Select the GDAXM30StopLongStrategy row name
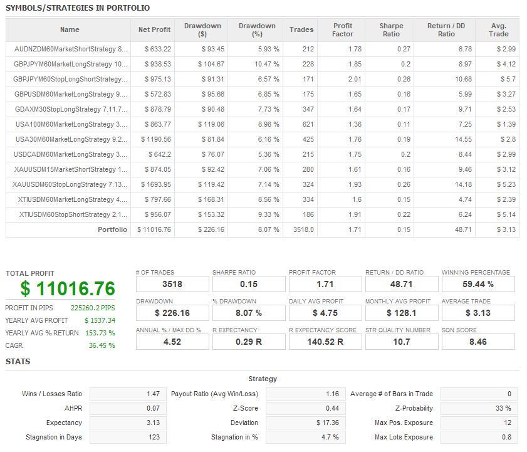The image size is (527, 452). (71, 109)
